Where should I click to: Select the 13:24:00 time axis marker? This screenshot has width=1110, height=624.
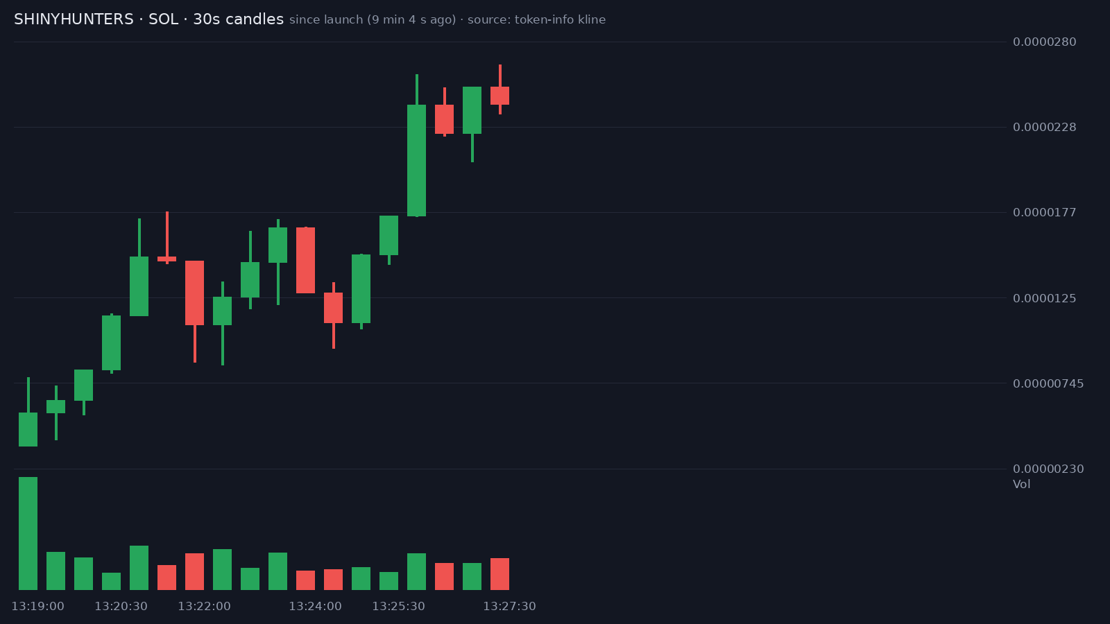coord(315,606)
